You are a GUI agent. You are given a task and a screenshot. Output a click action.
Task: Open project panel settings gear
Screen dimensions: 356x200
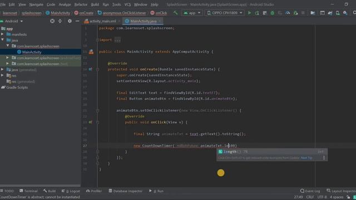(x=70, y=21)
